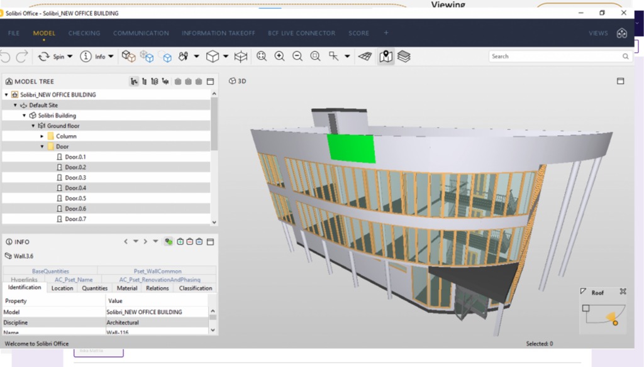Collapse the Door folder in model tree

(x=42, y=146)
